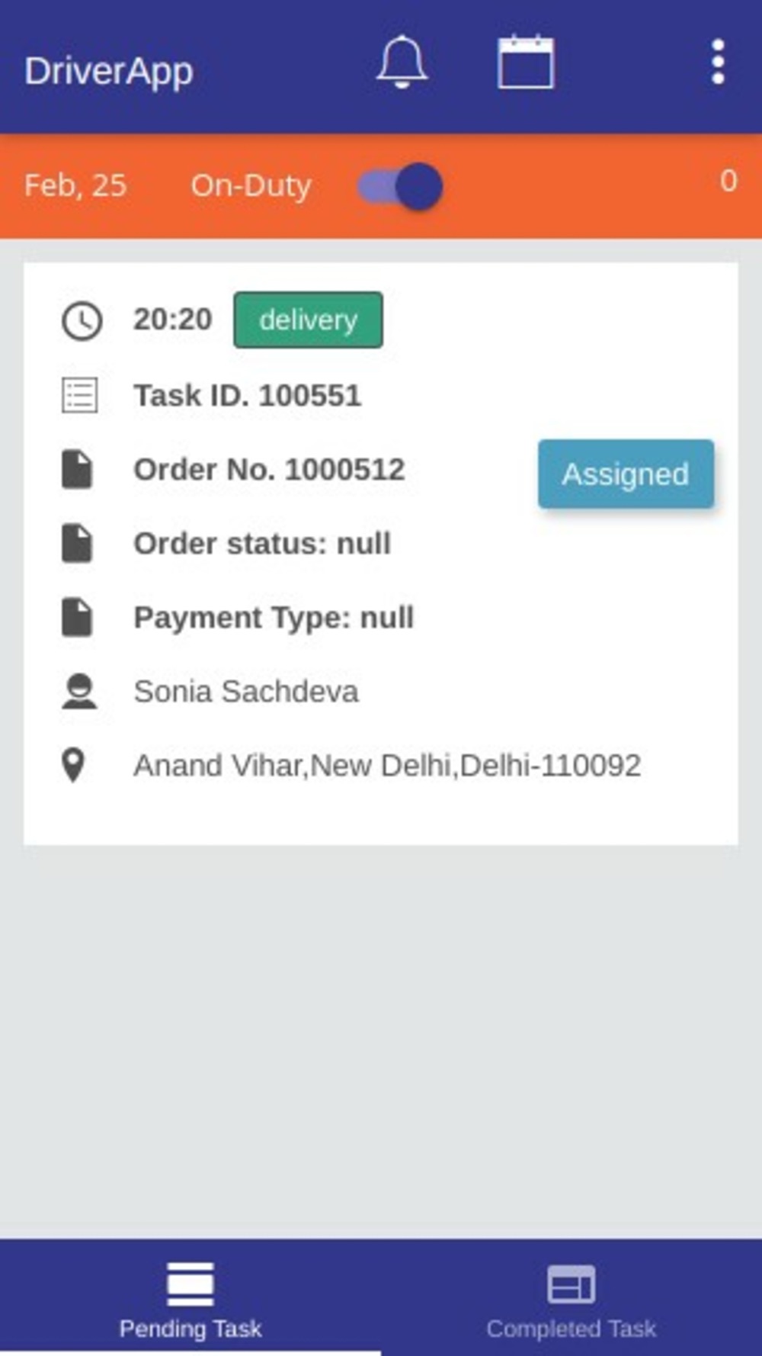Open the calendar date picker icon
The width and height of the screenshot is (762, 1356).
(526, 63)
